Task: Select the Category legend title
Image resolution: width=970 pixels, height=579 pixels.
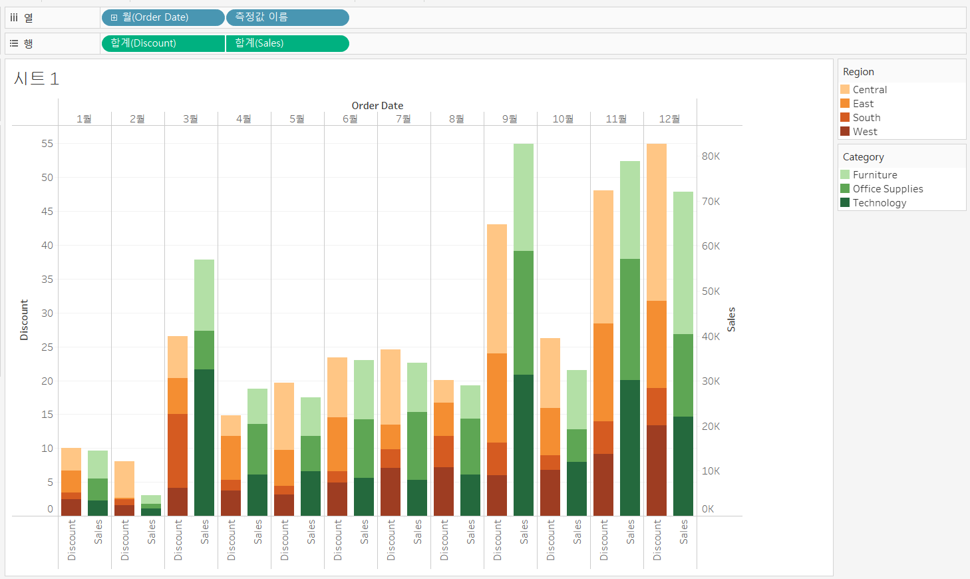Action: coord(863,157)
